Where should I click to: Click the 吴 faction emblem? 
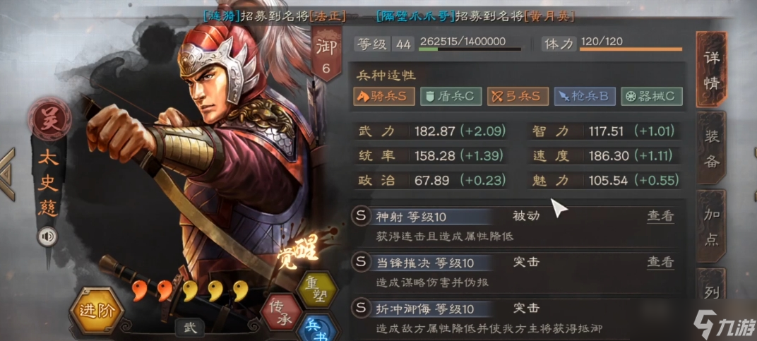[x=49, y=119]
